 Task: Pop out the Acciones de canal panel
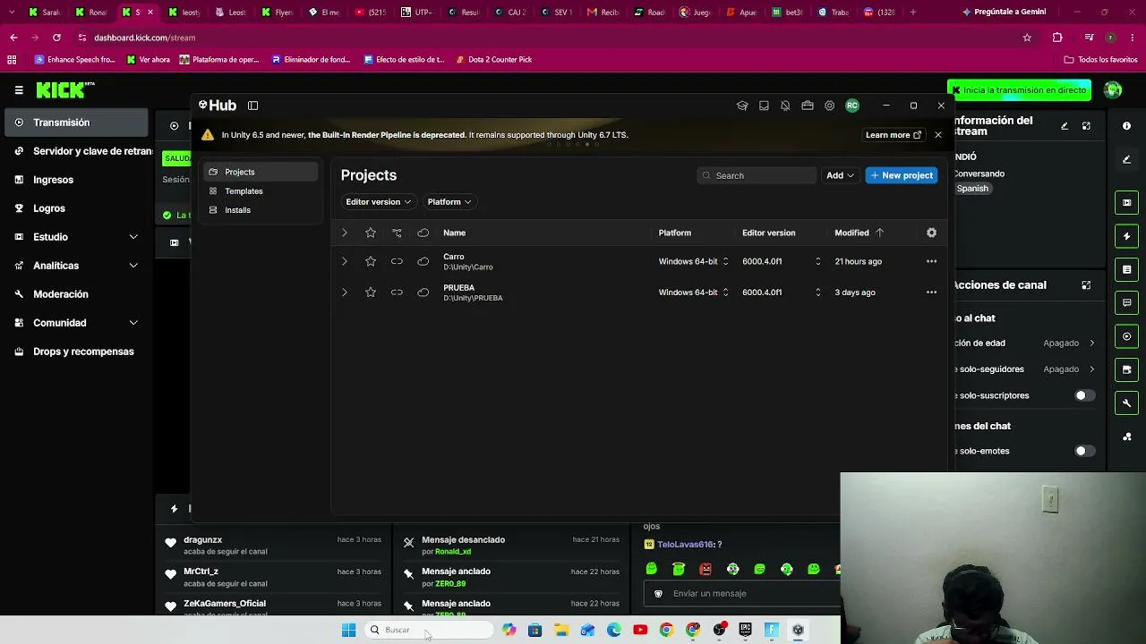[1086, 285]
